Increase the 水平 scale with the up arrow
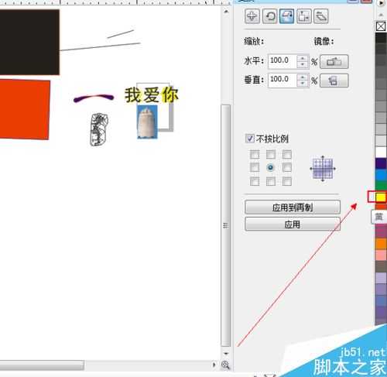Viewport: 387px width, 377px height. point(302,59)
